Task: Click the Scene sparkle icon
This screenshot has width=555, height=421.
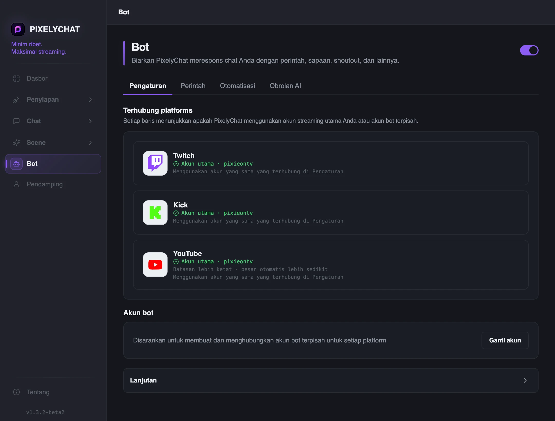Action: click(x=16, y=143)
